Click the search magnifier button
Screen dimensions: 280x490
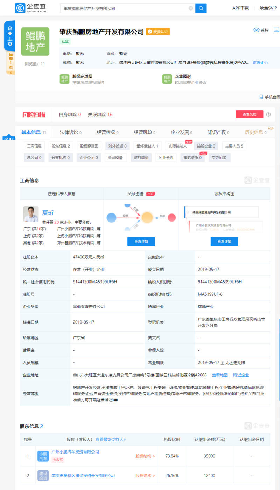(201, 8)
